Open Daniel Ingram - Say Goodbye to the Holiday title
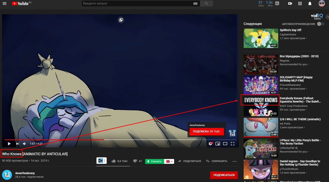Image resolution: width=329 pixels, height=182 pixels. point(300,163)
